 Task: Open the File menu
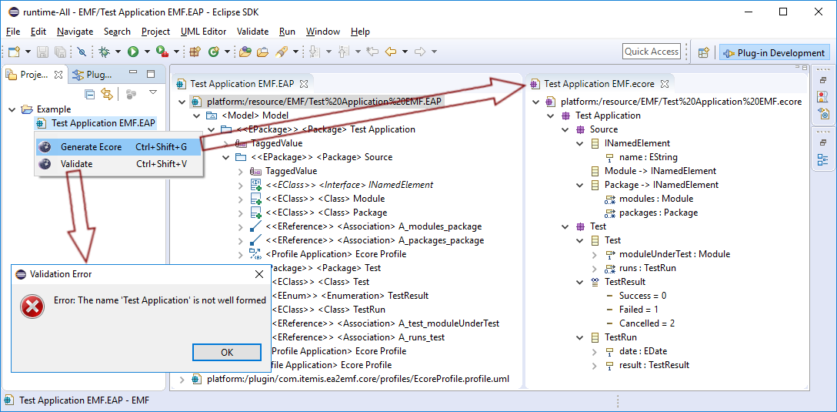(x=13, y=32)
